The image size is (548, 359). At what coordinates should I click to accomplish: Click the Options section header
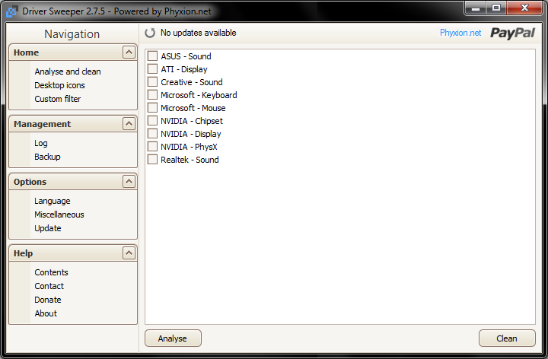pyautogui.click(x=73, y=182)
